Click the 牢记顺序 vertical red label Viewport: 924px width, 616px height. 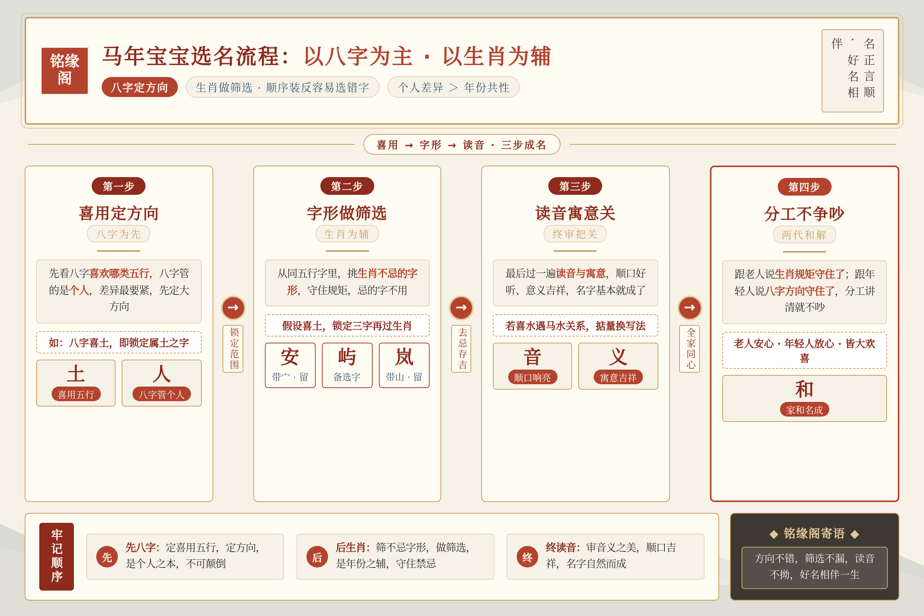pos(57,556)
